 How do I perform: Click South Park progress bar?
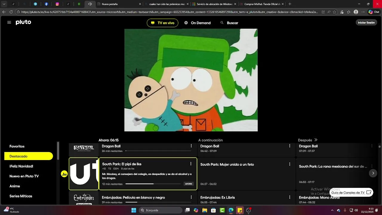(x=153, y=184)
